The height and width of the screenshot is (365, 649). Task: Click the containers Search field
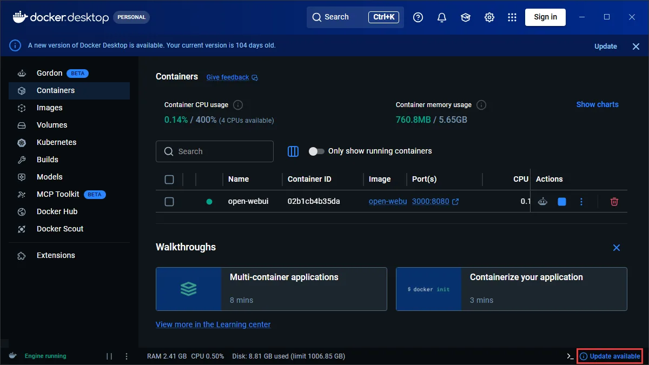click(215, 151)
